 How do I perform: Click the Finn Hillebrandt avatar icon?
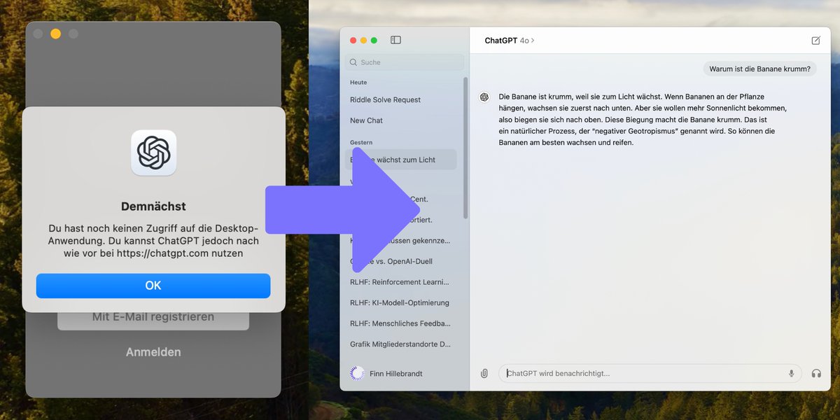click(357, 373)
